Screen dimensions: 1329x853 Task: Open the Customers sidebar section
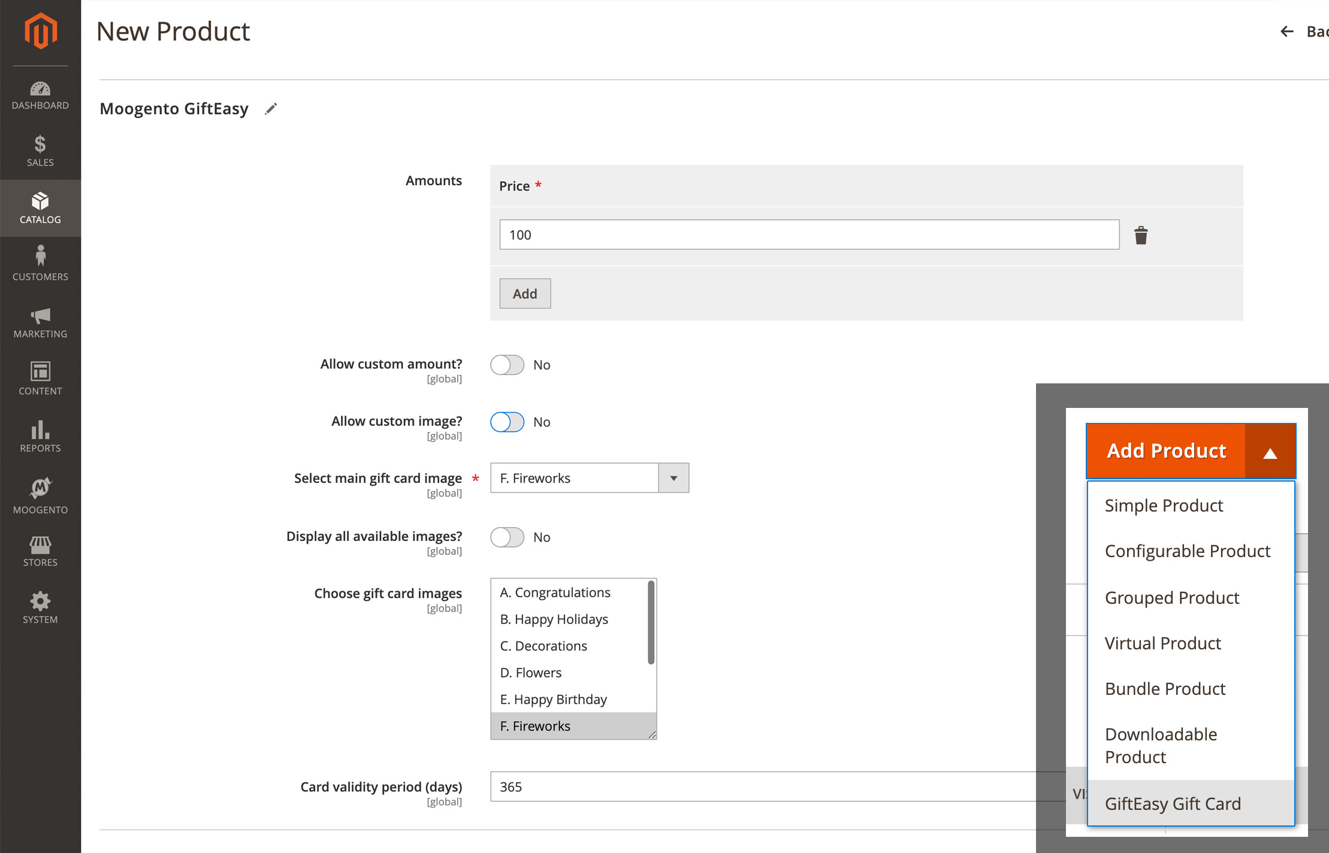pyautogui.click(x=40, y=264)
